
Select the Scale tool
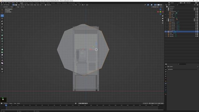click(x=2, y=21)
